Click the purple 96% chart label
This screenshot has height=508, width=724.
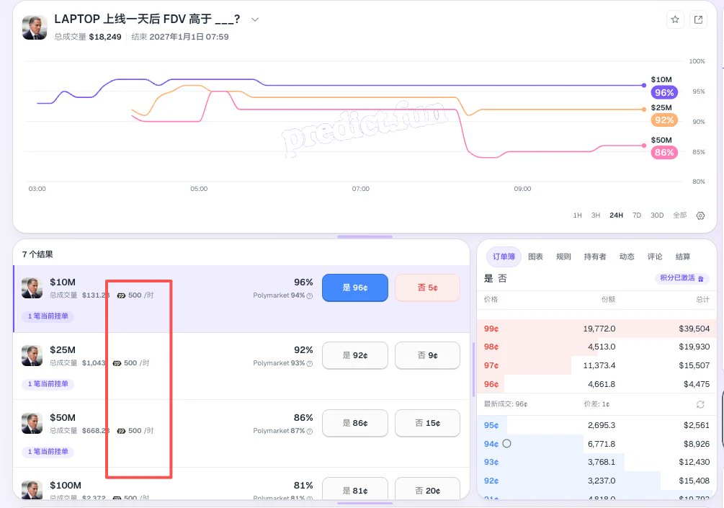click(x=664, y=92)
